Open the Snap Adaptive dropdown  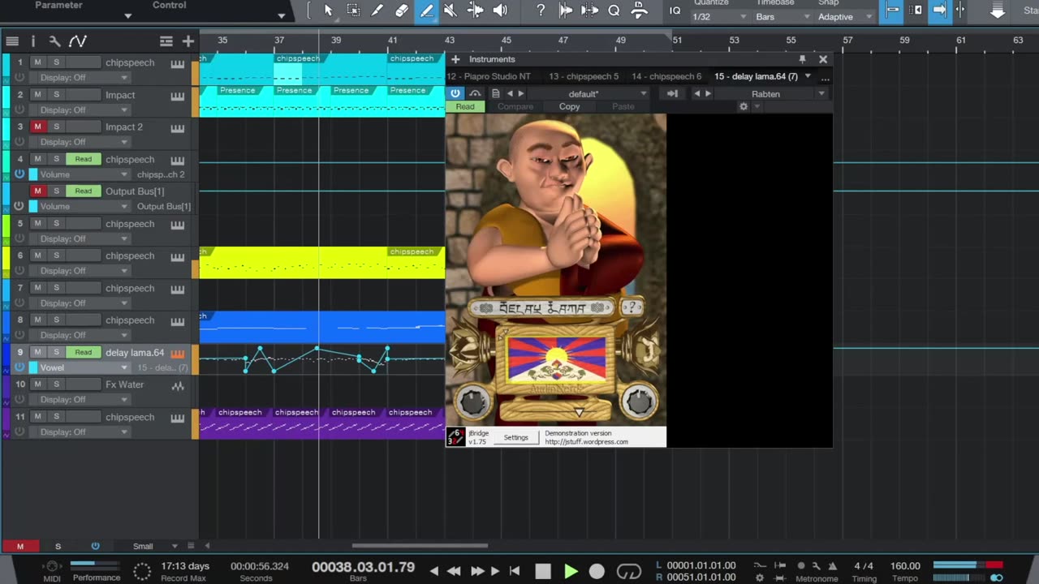pyautogui.click(x=844, y=17)
